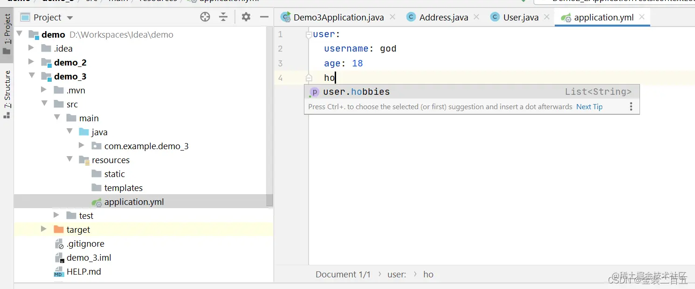Collapse the demo_3 module
This screenshot has width=695, height=289.
click(x=32, y=75)
